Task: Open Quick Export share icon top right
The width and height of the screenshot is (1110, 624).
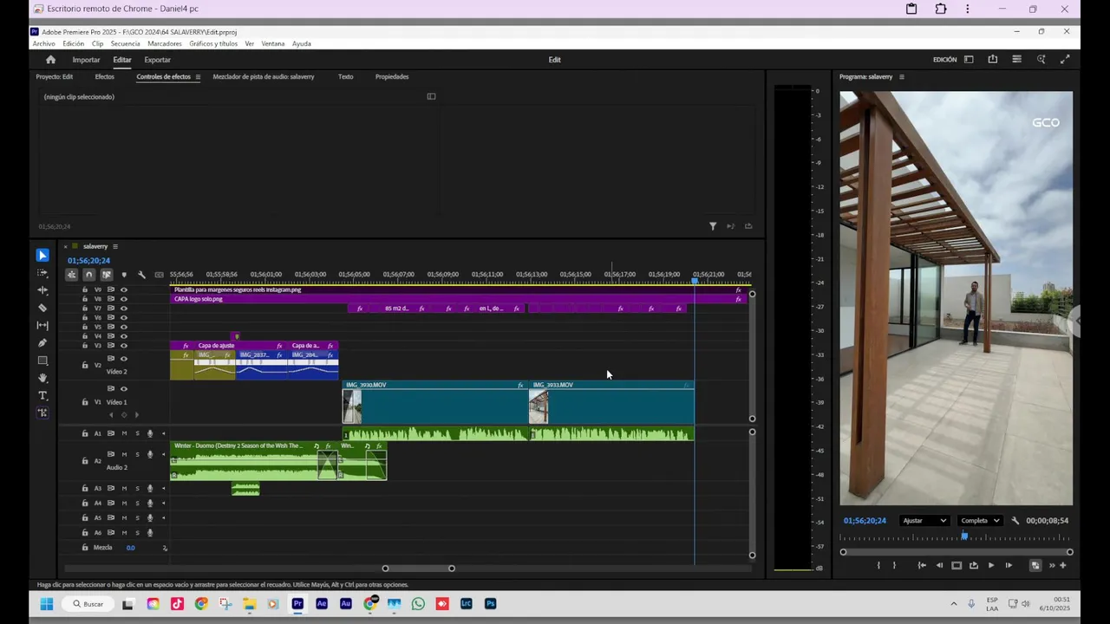Action: click(x=992, y=60)
